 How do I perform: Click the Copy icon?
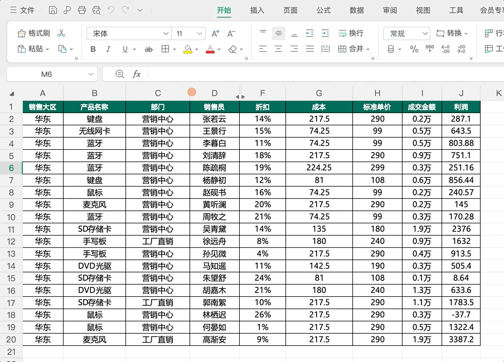[62, 49]
